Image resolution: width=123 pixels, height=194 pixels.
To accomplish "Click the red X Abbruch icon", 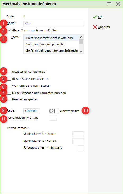I will 95,27.
